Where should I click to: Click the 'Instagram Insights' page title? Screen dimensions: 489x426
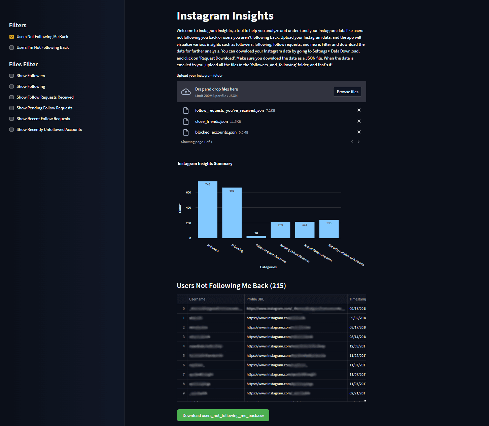tap(225, 16)
